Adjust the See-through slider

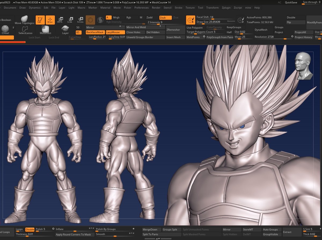(x=311, y=2)
